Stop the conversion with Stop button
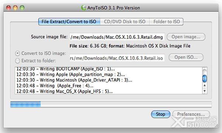 (x=161, y=114)
